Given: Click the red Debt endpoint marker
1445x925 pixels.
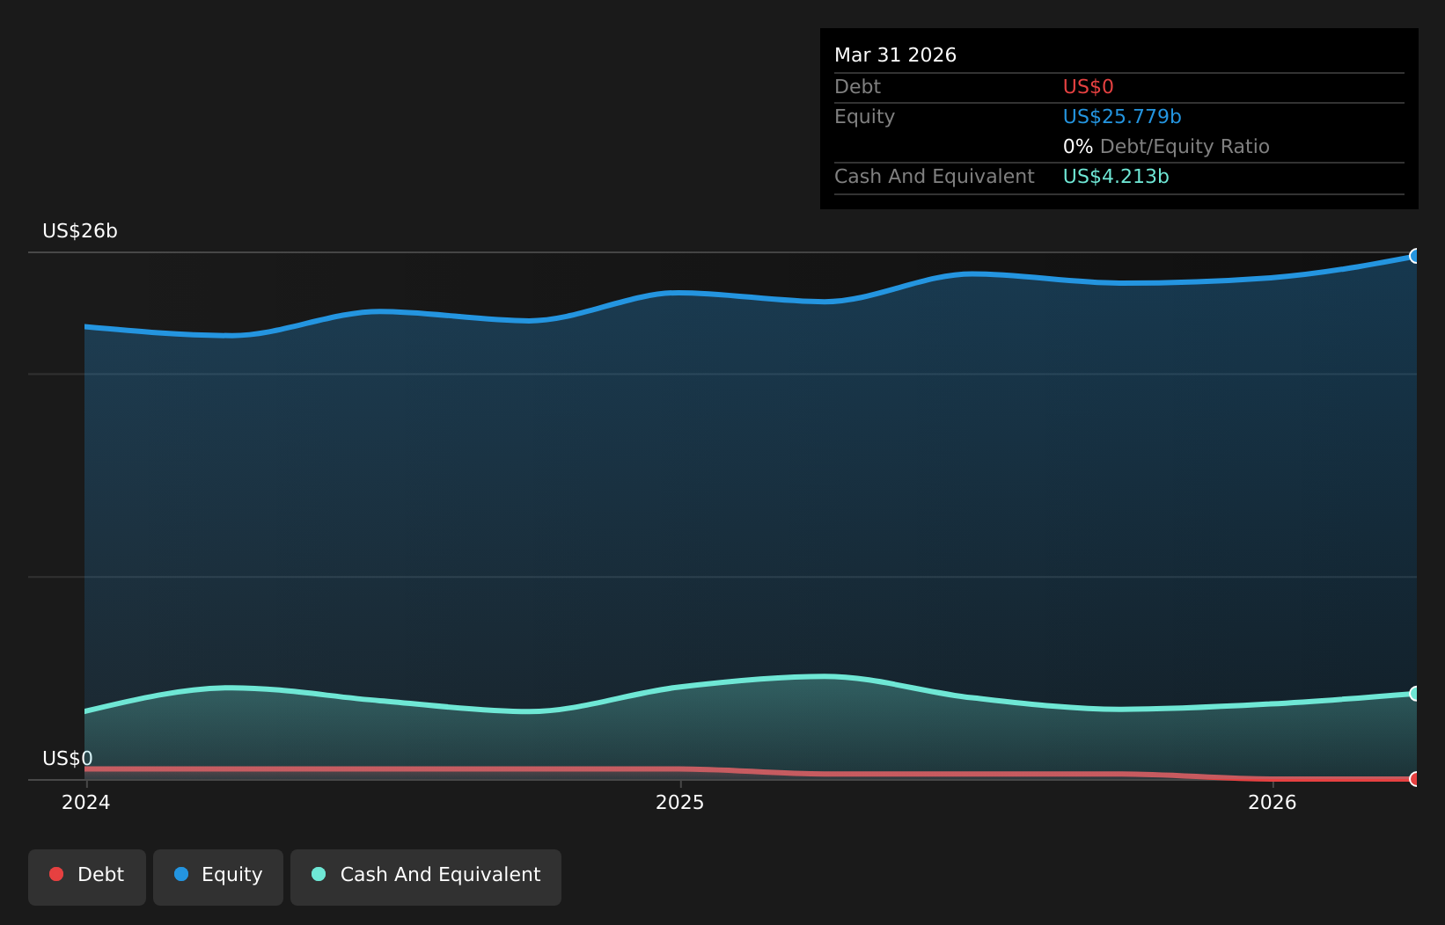Looking at the screenshot, I should [1415, 778].
